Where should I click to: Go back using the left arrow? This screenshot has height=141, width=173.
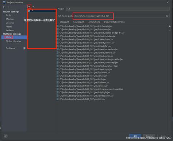click(4, 7)
